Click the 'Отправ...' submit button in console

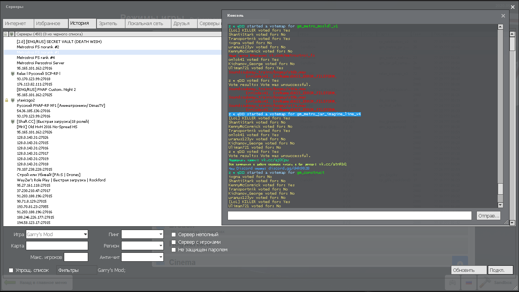click(488, 216)
